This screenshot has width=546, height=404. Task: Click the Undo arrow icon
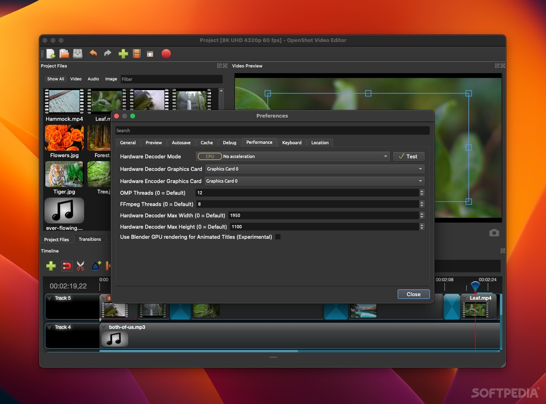[x=93, y=53]
